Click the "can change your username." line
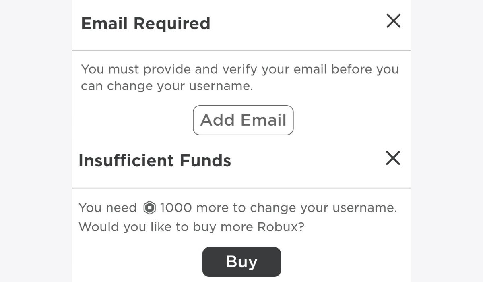The width and height of the screenshot is (483, 282). 167,86
